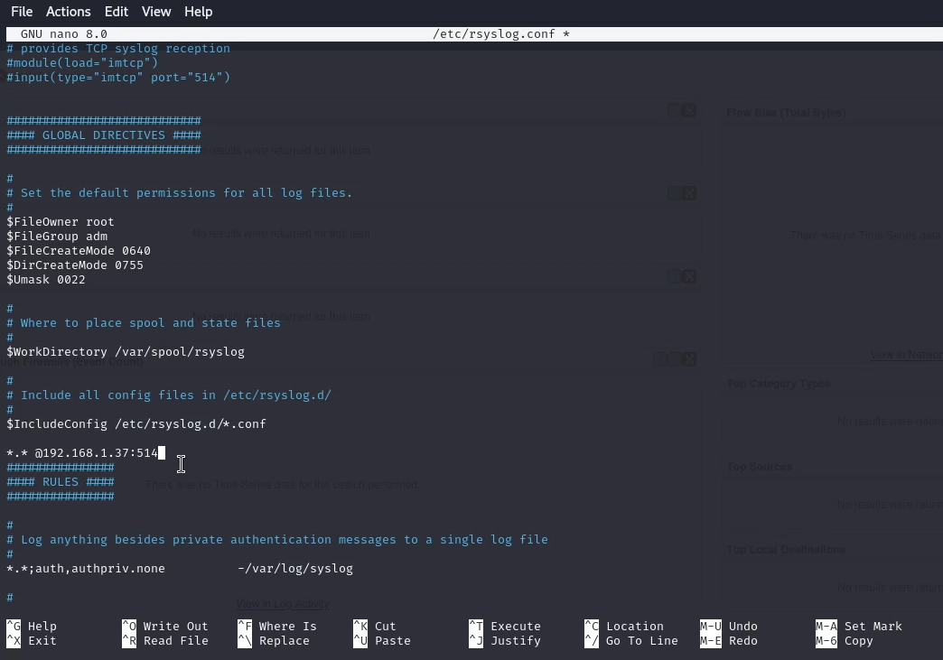The height and width of the screenshot is (660, 943).
Task: Open the Help menu
Action: pyautogui.click(x=198, y=12)
